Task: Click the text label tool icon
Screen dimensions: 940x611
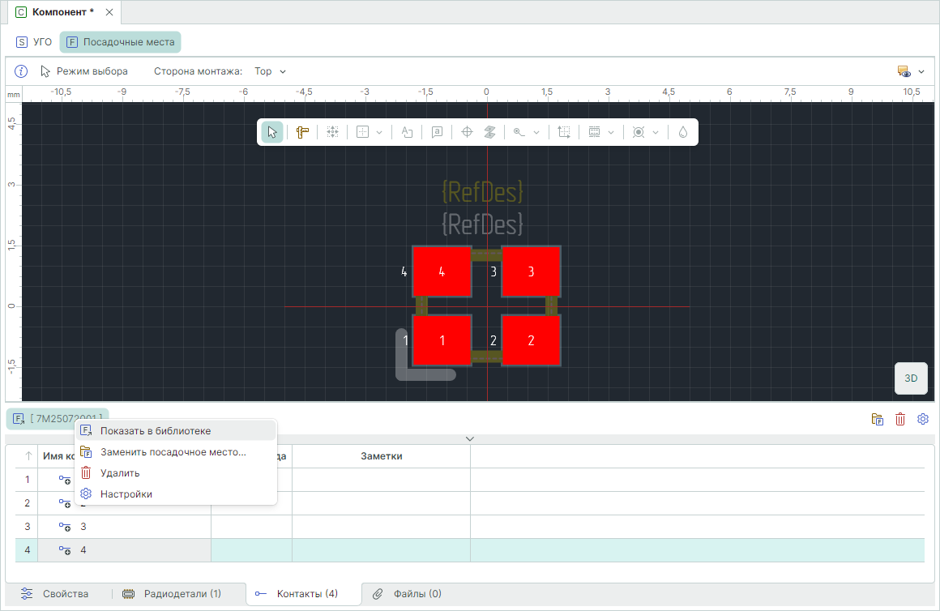Action: click(408, 132)
